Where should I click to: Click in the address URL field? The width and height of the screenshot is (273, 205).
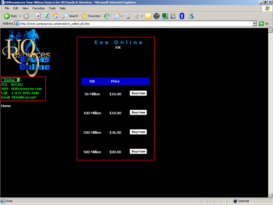point(136,23)
